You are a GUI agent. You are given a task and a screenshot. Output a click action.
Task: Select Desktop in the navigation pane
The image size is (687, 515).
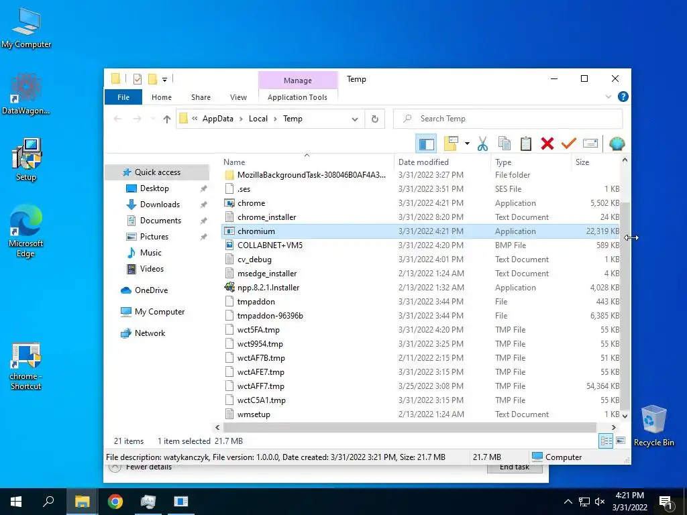click(154, 188)
